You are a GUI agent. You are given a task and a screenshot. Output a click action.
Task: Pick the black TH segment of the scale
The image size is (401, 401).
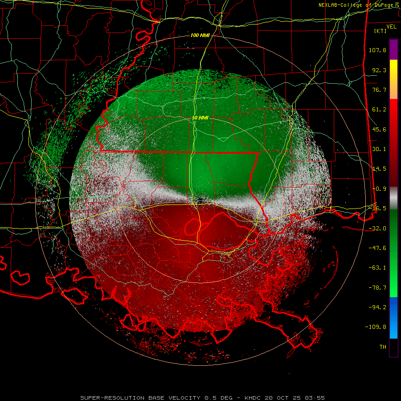[x=393, y=347]
